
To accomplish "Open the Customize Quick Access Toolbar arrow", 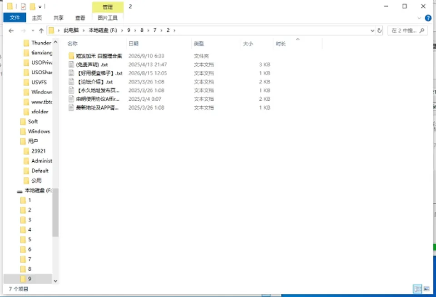I will click(40, 7).
